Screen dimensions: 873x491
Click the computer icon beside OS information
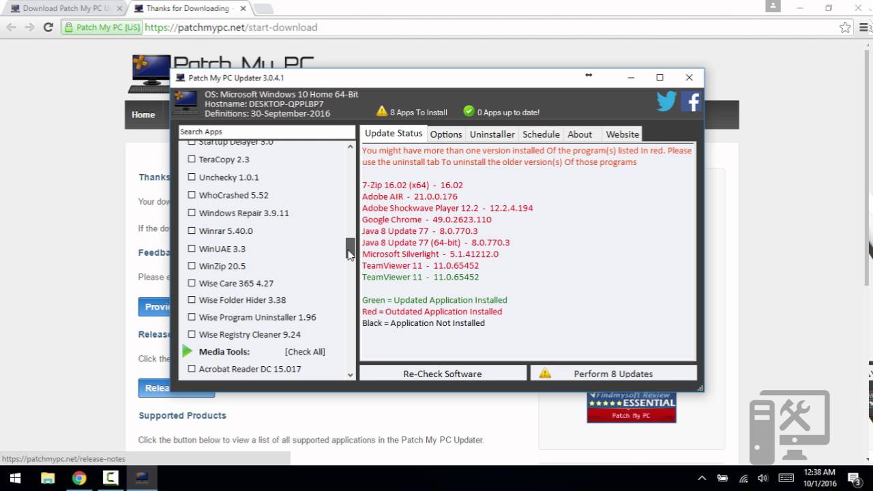point(186,102)
